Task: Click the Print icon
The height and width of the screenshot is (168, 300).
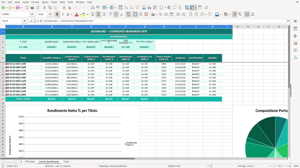Action: [32, 8]
